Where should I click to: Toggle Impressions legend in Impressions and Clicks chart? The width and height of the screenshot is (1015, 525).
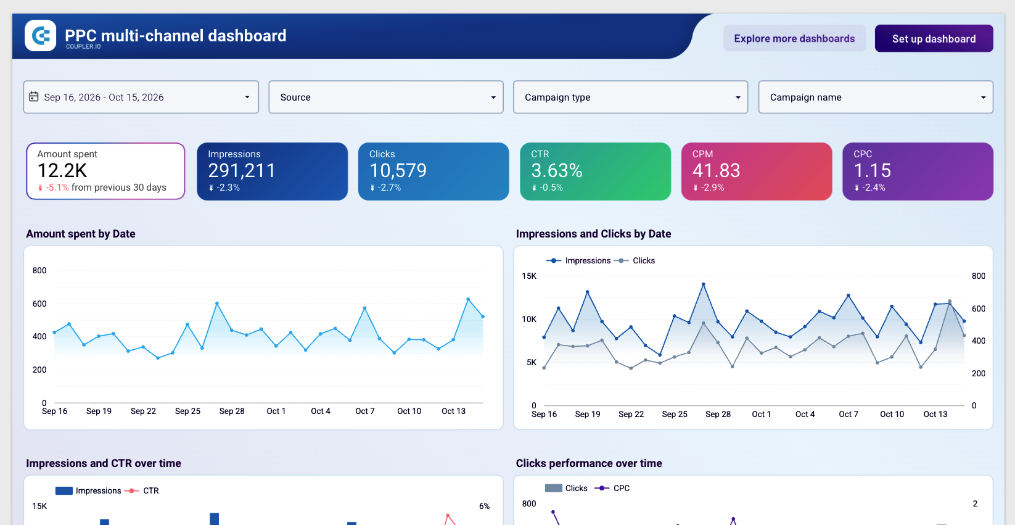(578, 261)
